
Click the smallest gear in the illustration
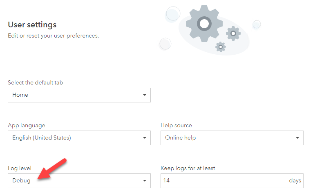click(221, 47)
